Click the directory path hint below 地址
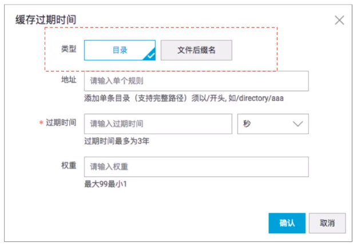 click(184, 98)
